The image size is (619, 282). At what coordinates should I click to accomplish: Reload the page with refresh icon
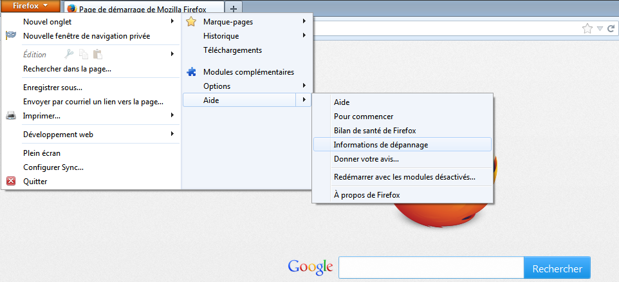[611, 28]
